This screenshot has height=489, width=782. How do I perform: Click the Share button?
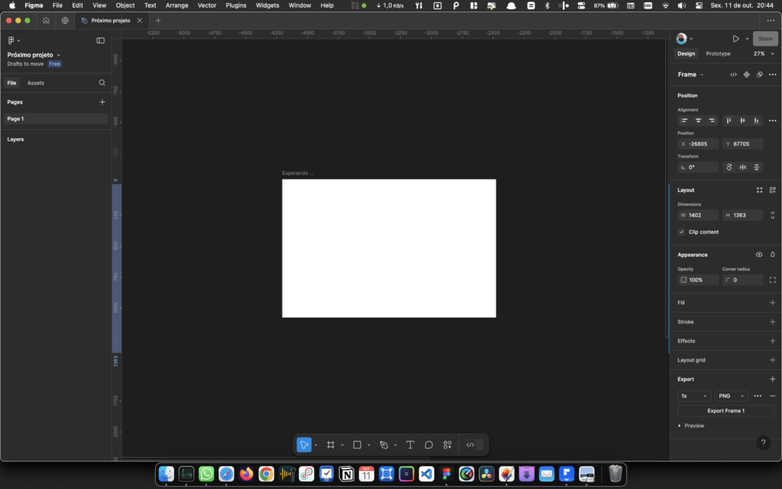(x=765, y=38)
